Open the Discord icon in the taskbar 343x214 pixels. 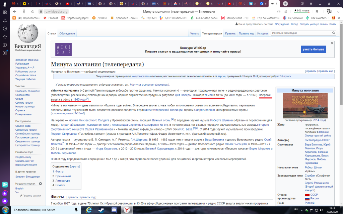tap(114, 210)
